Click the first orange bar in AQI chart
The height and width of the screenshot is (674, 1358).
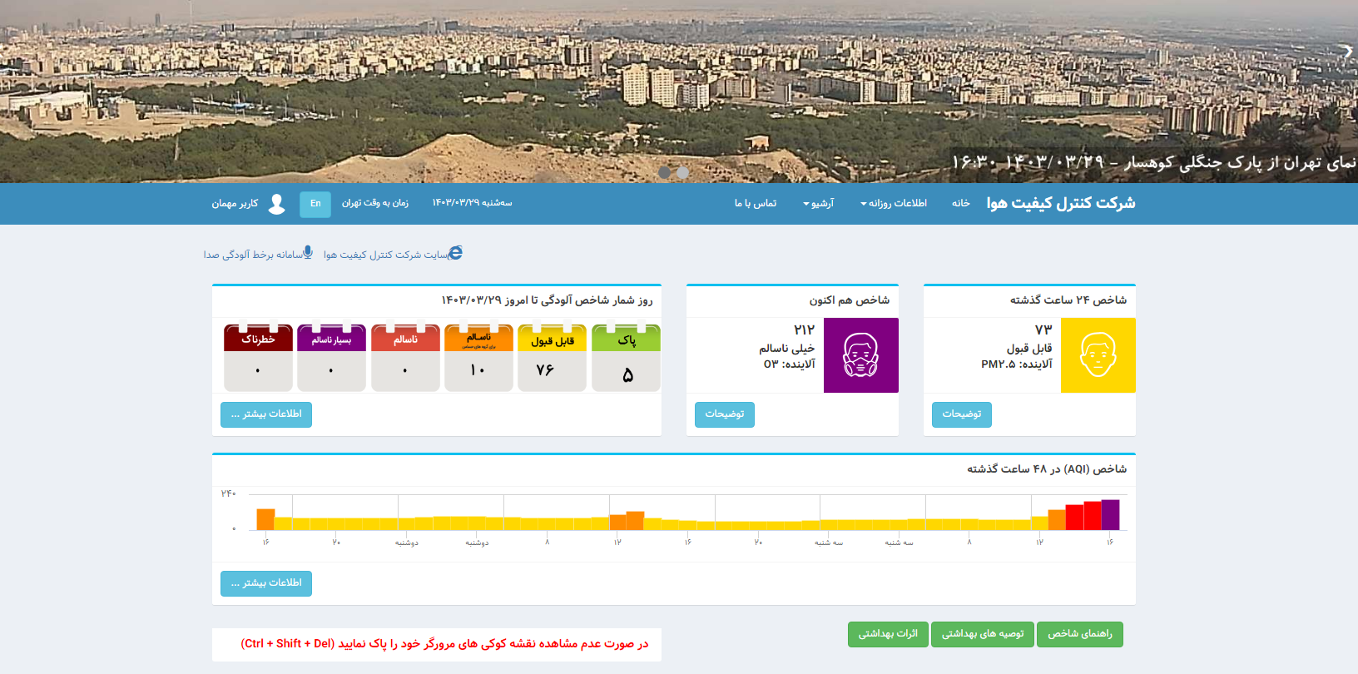[265, 519]
